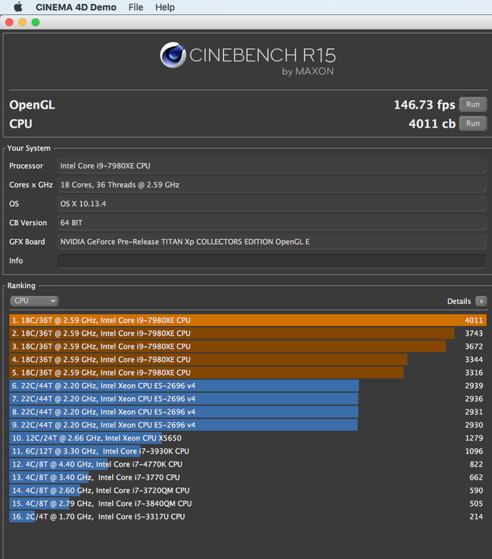Click the Cinebench logo sphere
The height and width of the screenshot is (559, 492).
click(173, 55)
